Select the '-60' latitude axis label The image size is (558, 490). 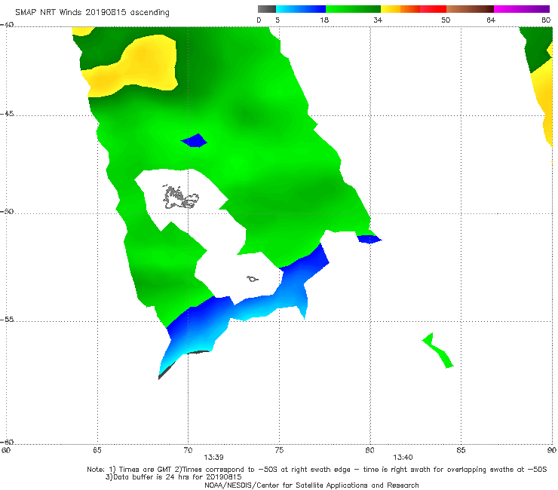point(7,442)
